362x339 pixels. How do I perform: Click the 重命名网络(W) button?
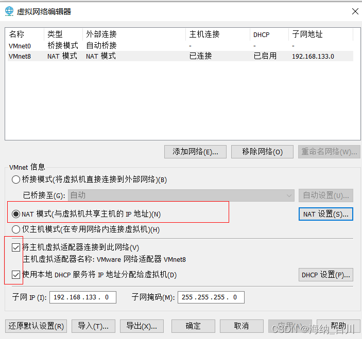pyautogui.click(x=329, y=152)
